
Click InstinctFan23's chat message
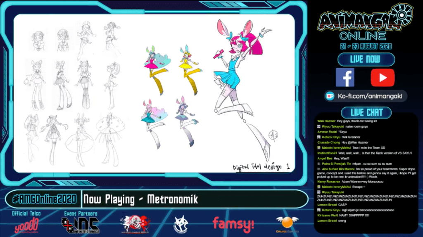365,153
